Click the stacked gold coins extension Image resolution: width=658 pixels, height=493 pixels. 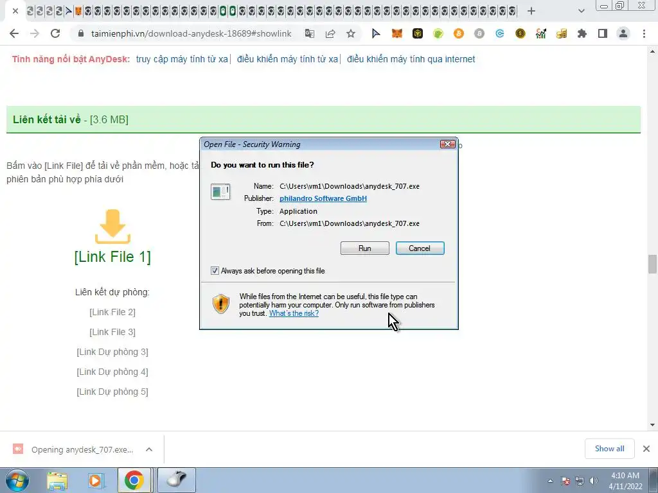pyautogui.click(x=562, y=33)
